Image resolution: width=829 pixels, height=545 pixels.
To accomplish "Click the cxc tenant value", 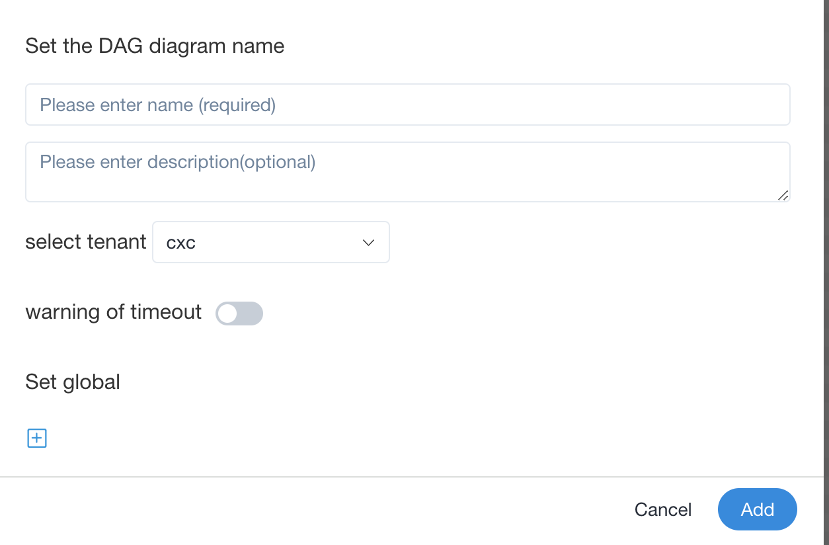I will [x=181, y=243].
